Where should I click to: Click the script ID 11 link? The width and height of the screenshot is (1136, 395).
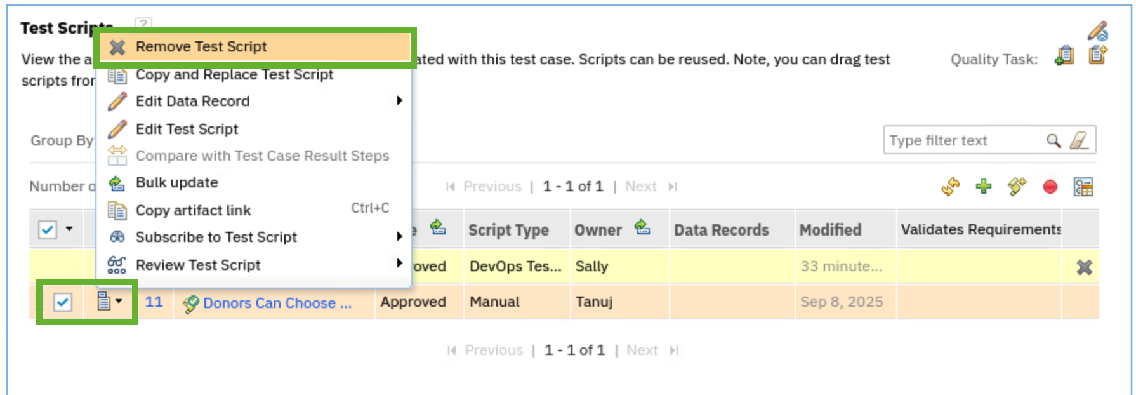click(x=154, y=302)
